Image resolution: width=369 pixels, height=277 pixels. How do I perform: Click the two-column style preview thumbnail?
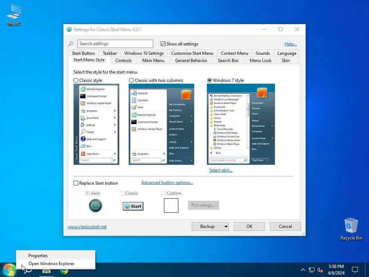tap(161, 124)
